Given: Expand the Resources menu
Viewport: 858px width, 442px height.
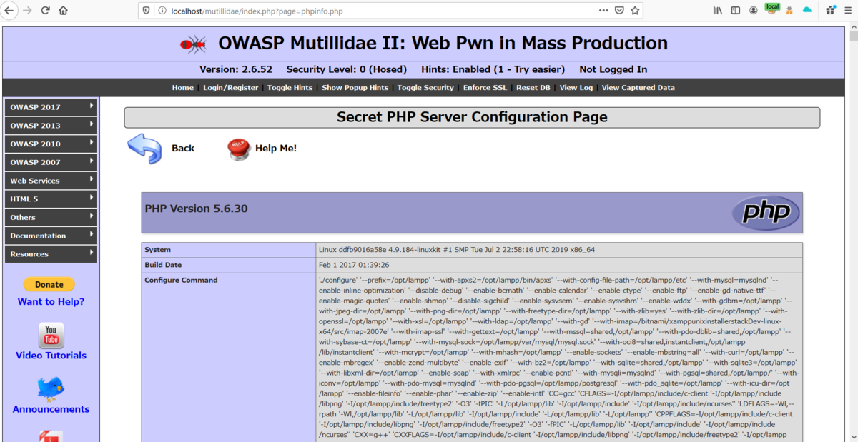Looking at the screenshot, I should click(51, 254).
